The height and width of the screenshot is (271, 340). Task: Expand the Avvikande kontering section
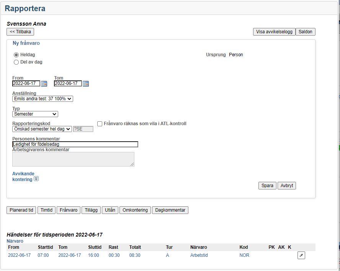(x=36, y=178)
